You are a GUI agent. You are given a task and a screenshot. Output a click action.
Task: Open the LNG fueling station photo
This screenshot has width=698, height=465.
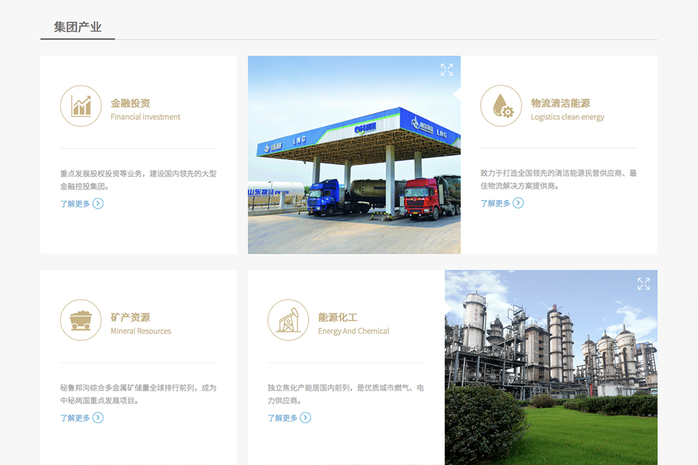pyautogui.click(x=354, y=155)
